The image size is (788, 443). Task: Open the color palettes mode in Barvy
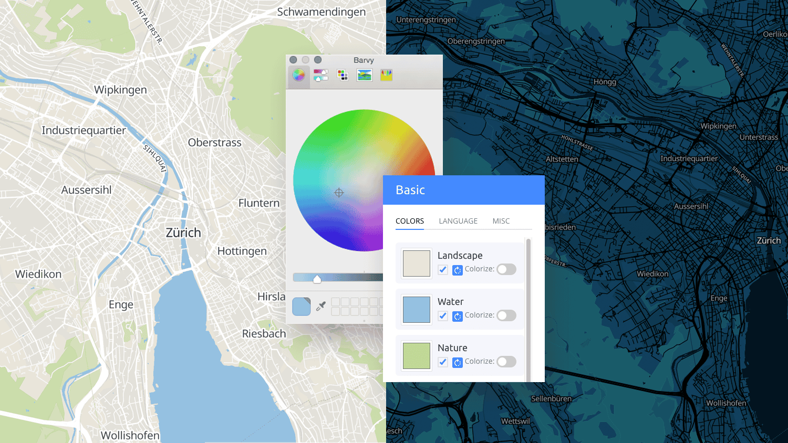pyautogui.click(x=343, y=75)
